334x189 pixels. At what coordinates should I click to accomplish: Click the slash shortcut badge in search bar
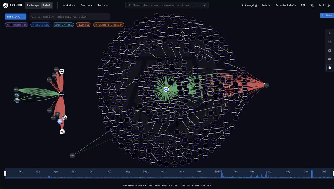click(x=205, y=5)
